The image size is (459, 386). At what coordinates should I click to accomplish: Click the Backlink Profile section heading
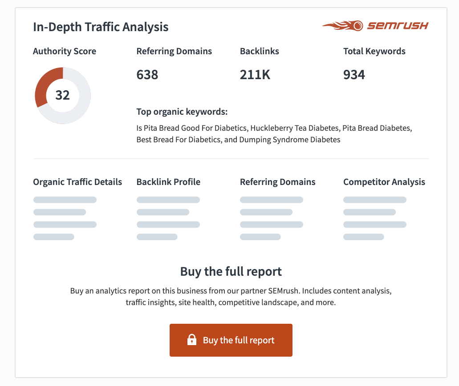tap(168, 182)
